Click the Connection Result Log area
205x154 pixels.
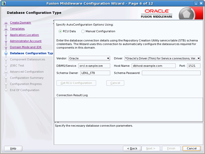[x=129, y=110]
